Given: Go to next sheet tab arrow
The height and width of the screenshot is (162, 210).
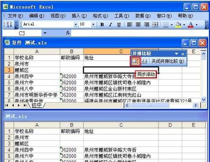Looking at the screenshot, I should [x=19, y=105].
